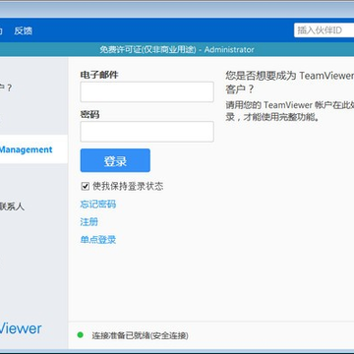The width and height of the screenshot is (354, 354).
Task: Select the 联系人 contacts sidebar item
Action: [12, 206]
